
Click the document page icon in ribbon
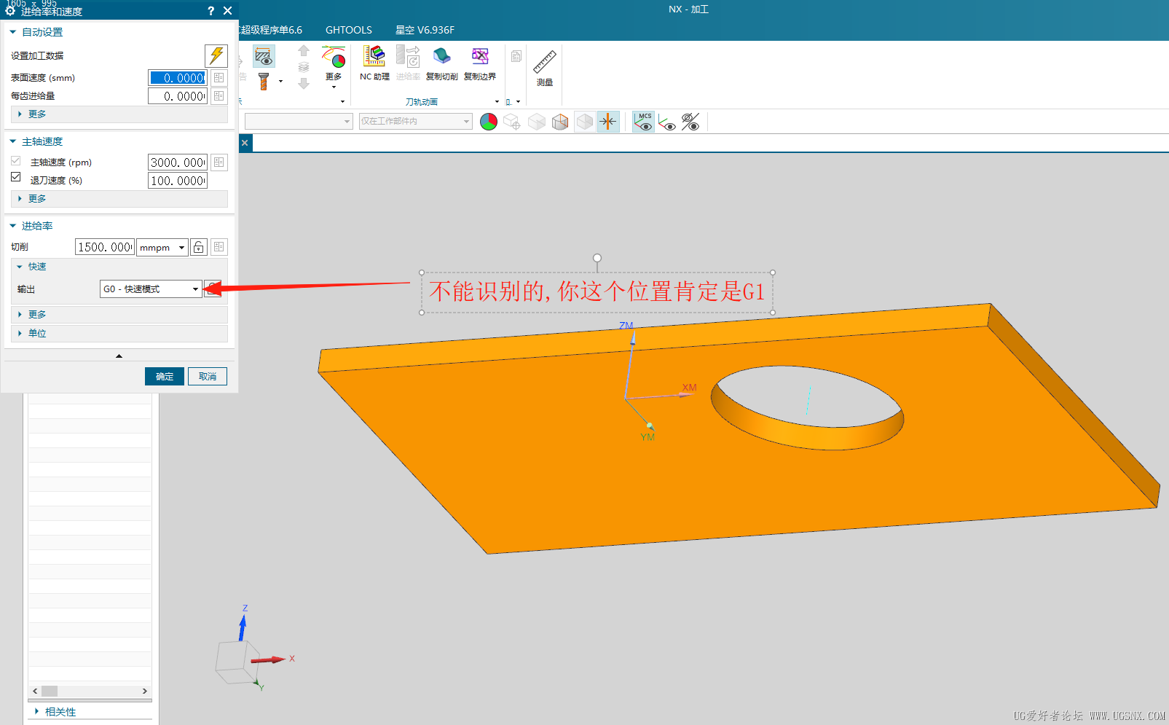pyautogui.click(x=516, y=56)
